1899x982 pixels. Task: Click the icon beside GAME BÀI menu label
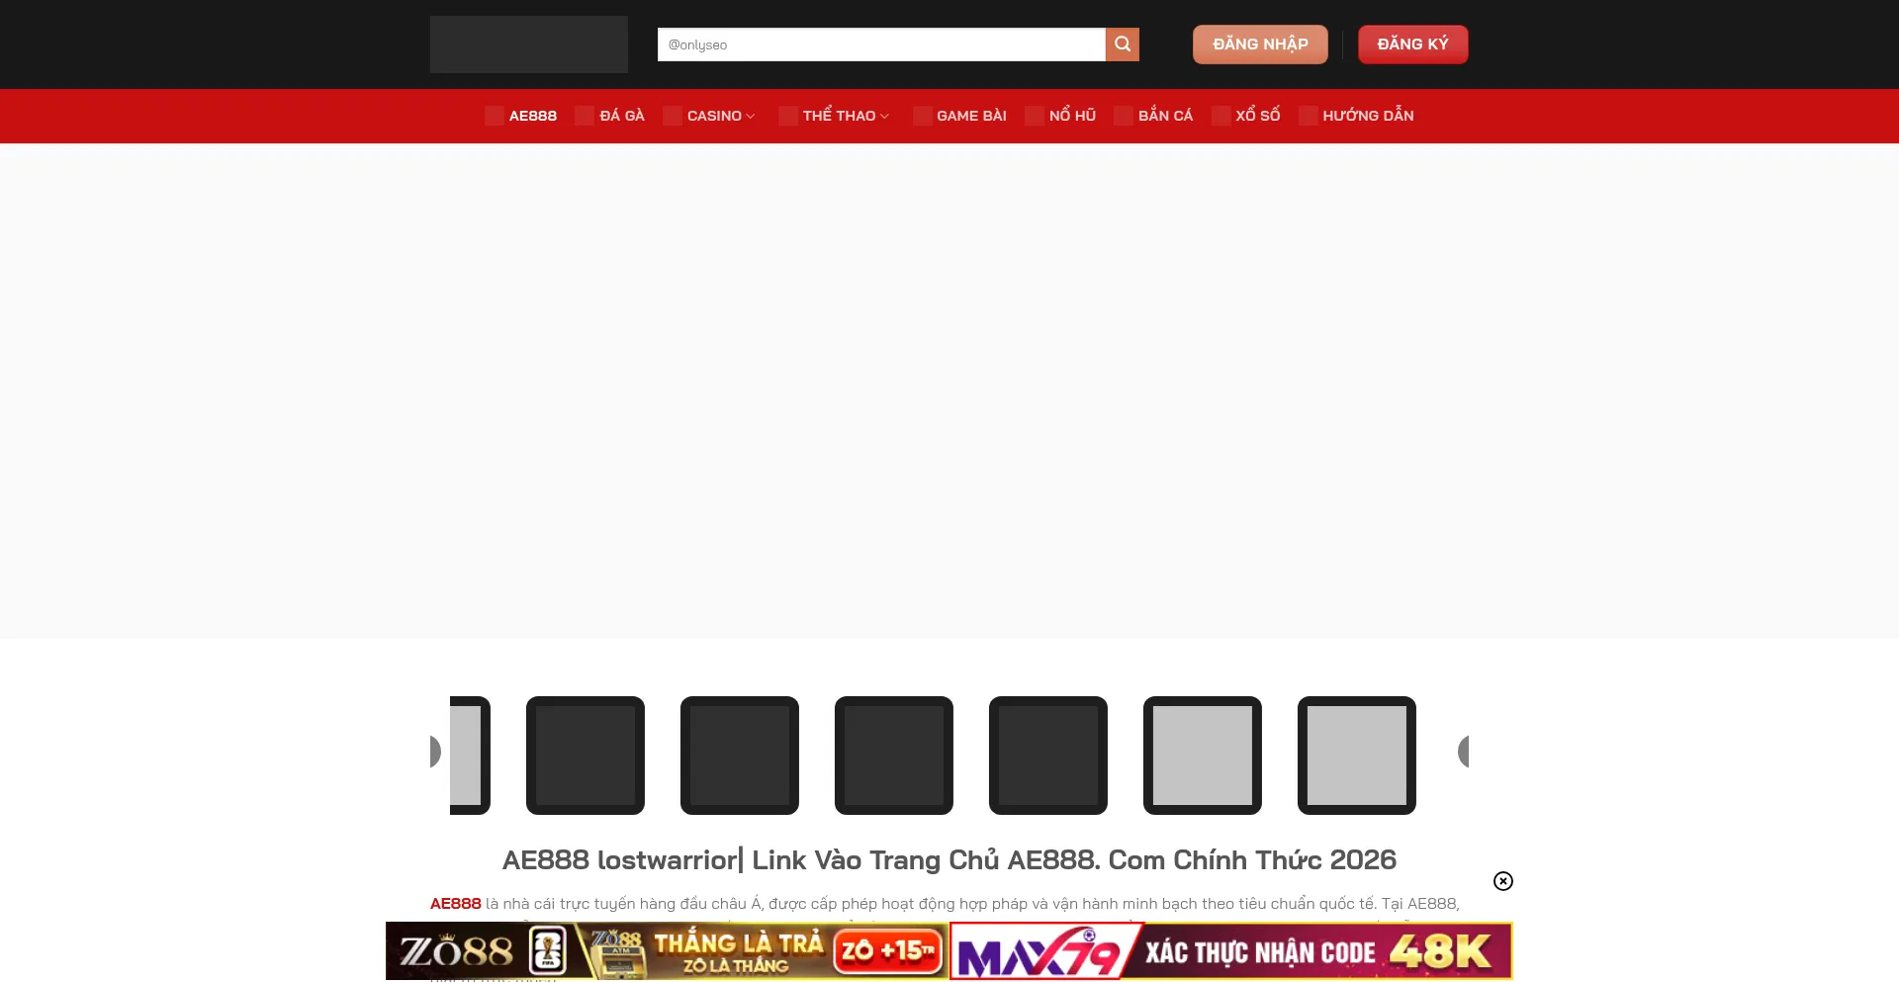[x=923, y=116]
